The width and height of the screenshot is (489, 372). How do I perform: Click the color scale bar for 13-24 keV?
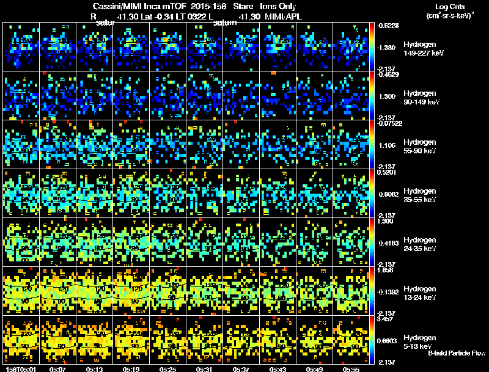(x=372, y=291)
